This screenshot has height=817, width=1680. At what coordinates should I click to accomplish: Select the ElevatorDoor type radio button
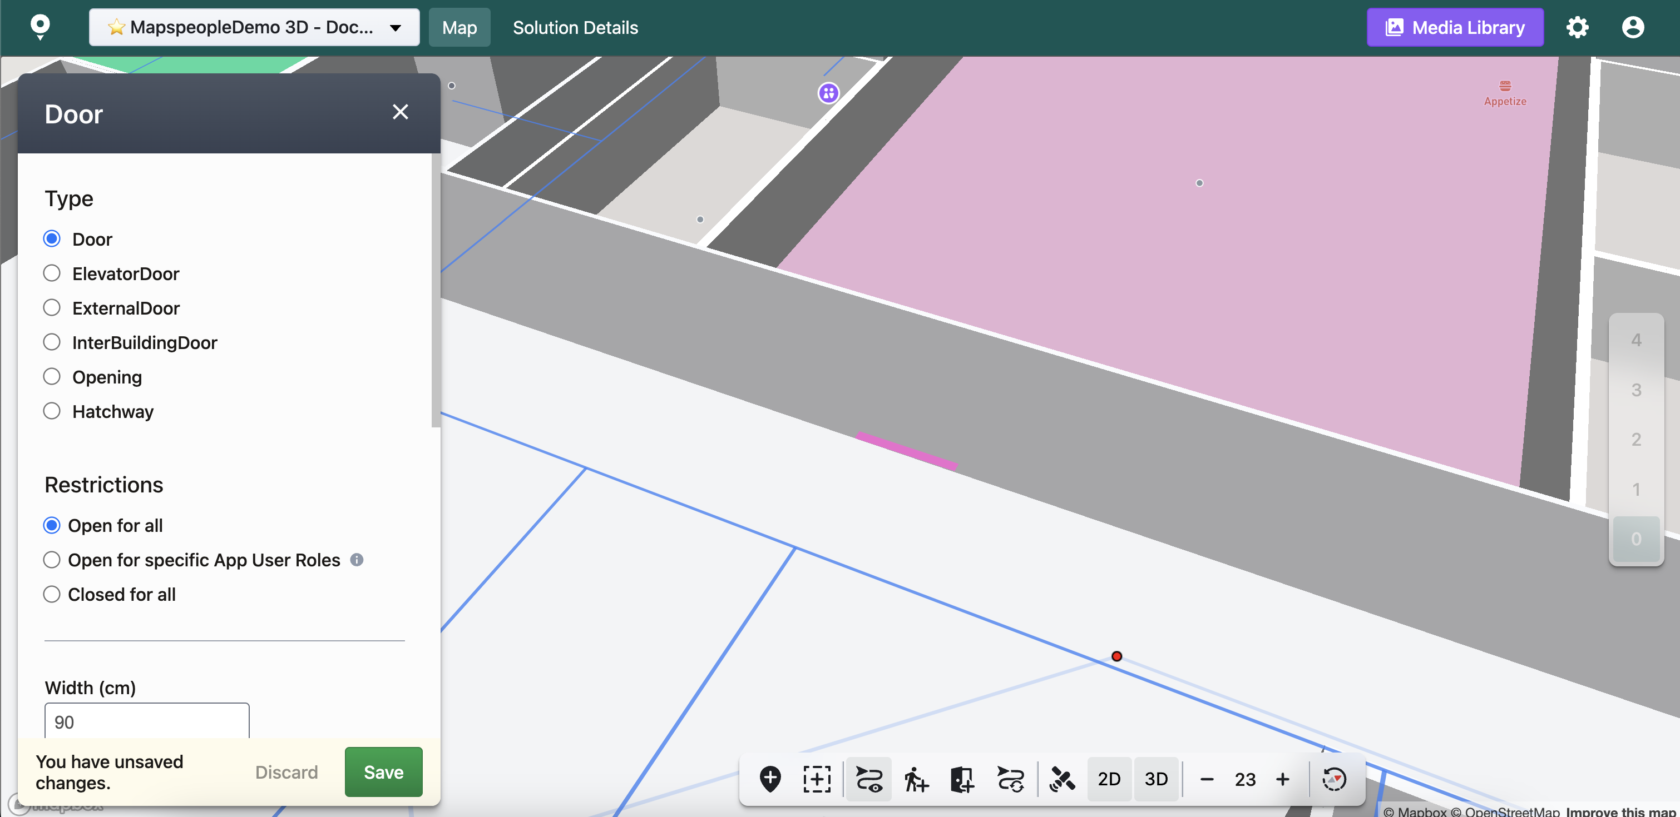[52, 273]
